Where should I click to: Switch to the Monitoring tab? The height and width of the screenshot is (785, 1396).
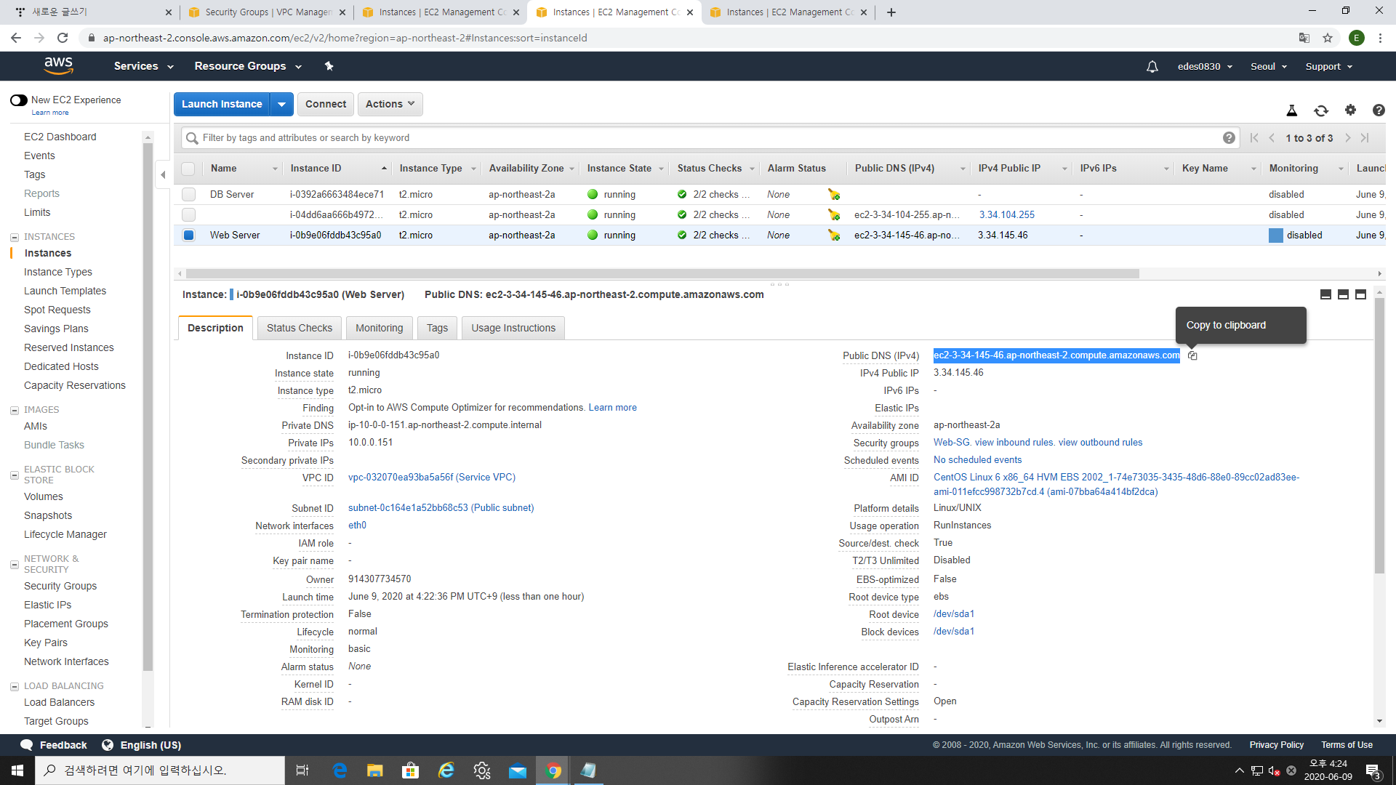[x=380, y=328]
